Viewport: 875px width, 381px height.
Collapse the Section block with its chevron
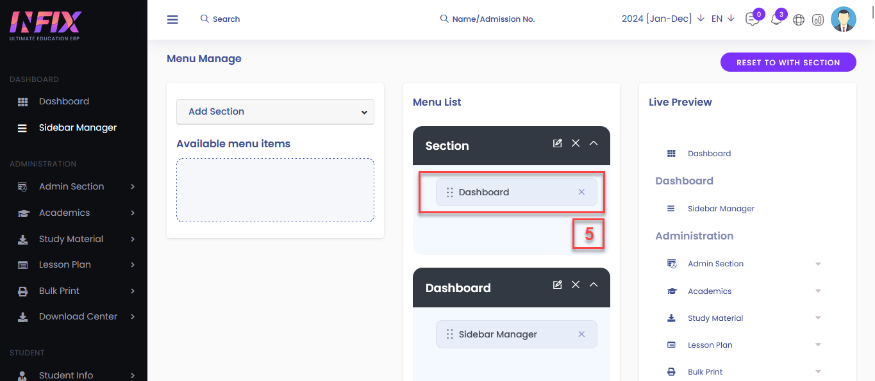point(594,143)
